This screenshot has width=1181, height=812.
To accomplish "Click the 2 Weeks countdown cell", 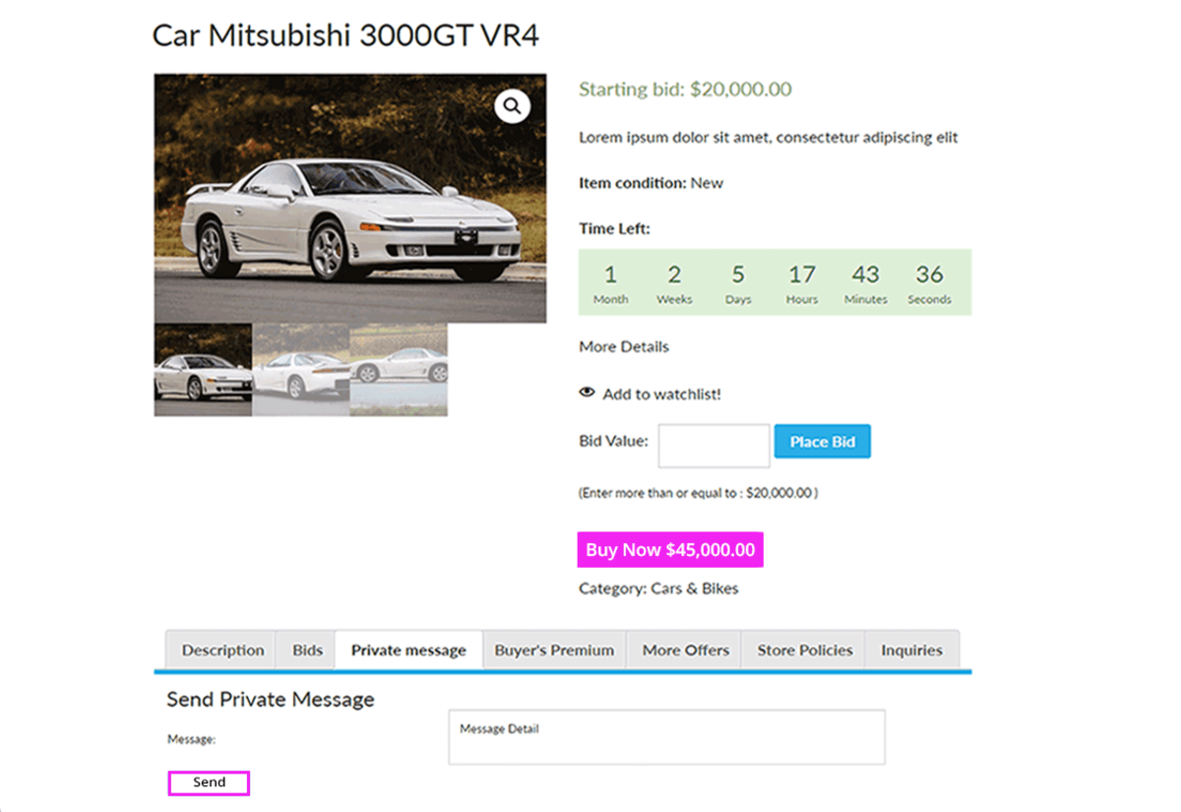I will (x=674, y=282).
